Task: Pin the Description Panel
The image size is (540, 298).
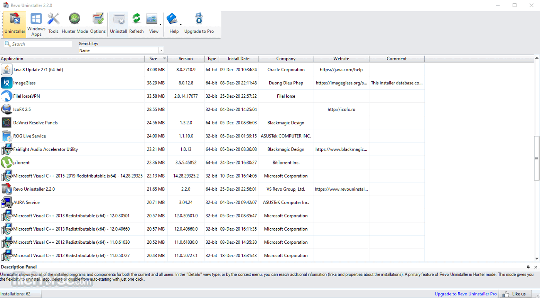Action: [x=528, y=267]
